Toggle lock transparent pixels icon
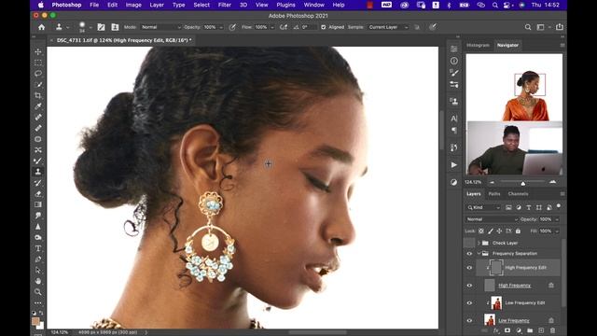The image size is (597, 336). [481, 231]
